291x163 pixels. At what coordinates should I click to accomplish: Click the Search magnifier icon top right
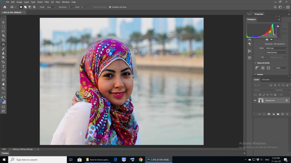pyautogui.click(x=275, y=7)
